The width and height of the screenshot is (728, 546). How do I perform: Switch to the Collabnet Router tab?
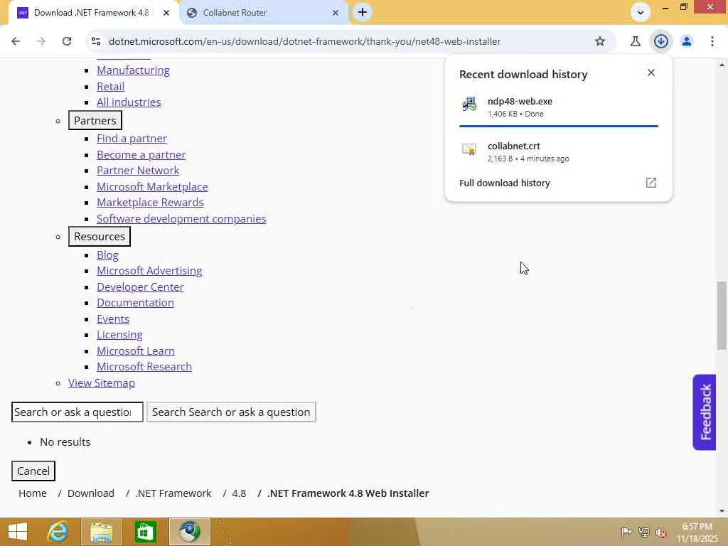coord(263,13)
